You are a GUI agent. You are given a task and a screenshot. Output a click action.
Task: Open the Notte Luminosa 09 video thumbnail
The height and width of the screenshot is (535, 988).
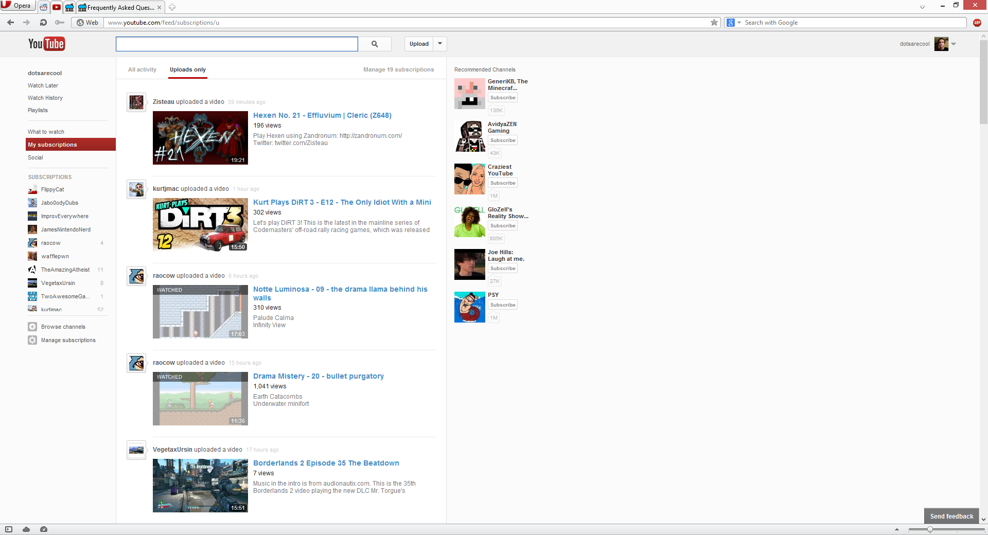(x=200, y=312)
